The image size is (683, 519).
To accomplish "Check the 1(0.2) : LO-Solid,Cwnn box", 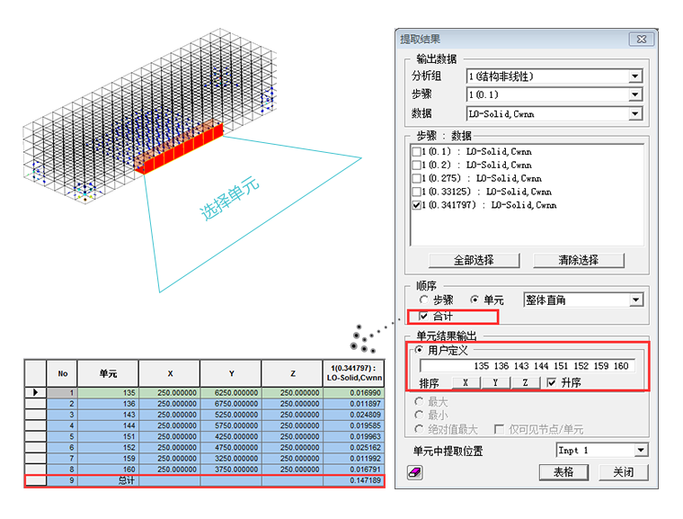I will click(x=416, y=165).
